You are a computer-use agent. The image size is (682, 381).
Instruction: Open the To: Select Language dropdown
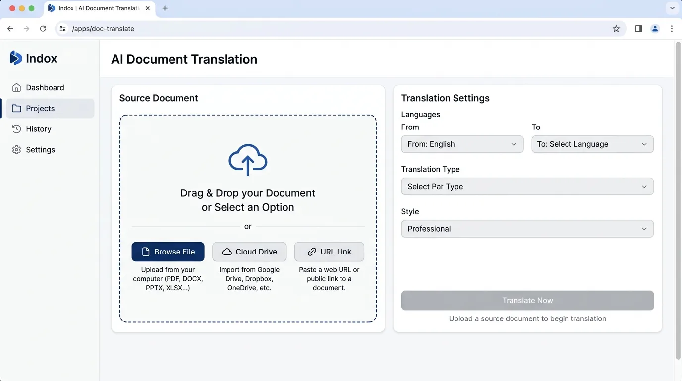593,144
